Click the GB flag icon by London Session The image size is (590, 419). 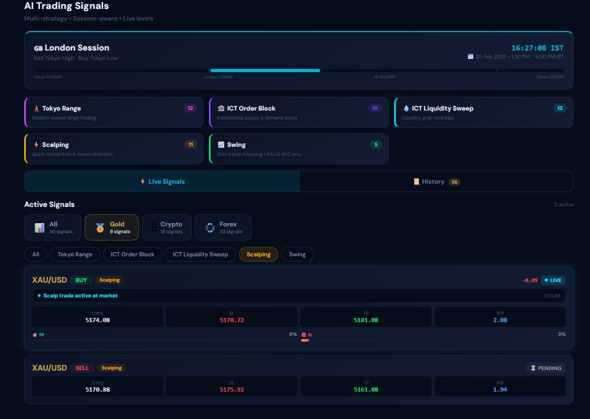click(x=38, y=48)
